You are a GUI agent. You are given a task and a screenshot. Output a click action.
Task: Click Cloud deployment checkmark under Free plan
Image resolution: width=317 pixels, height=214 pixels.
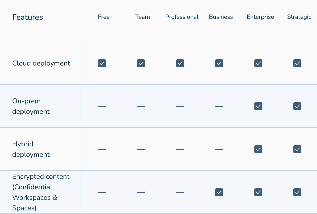tap(102, 63)
